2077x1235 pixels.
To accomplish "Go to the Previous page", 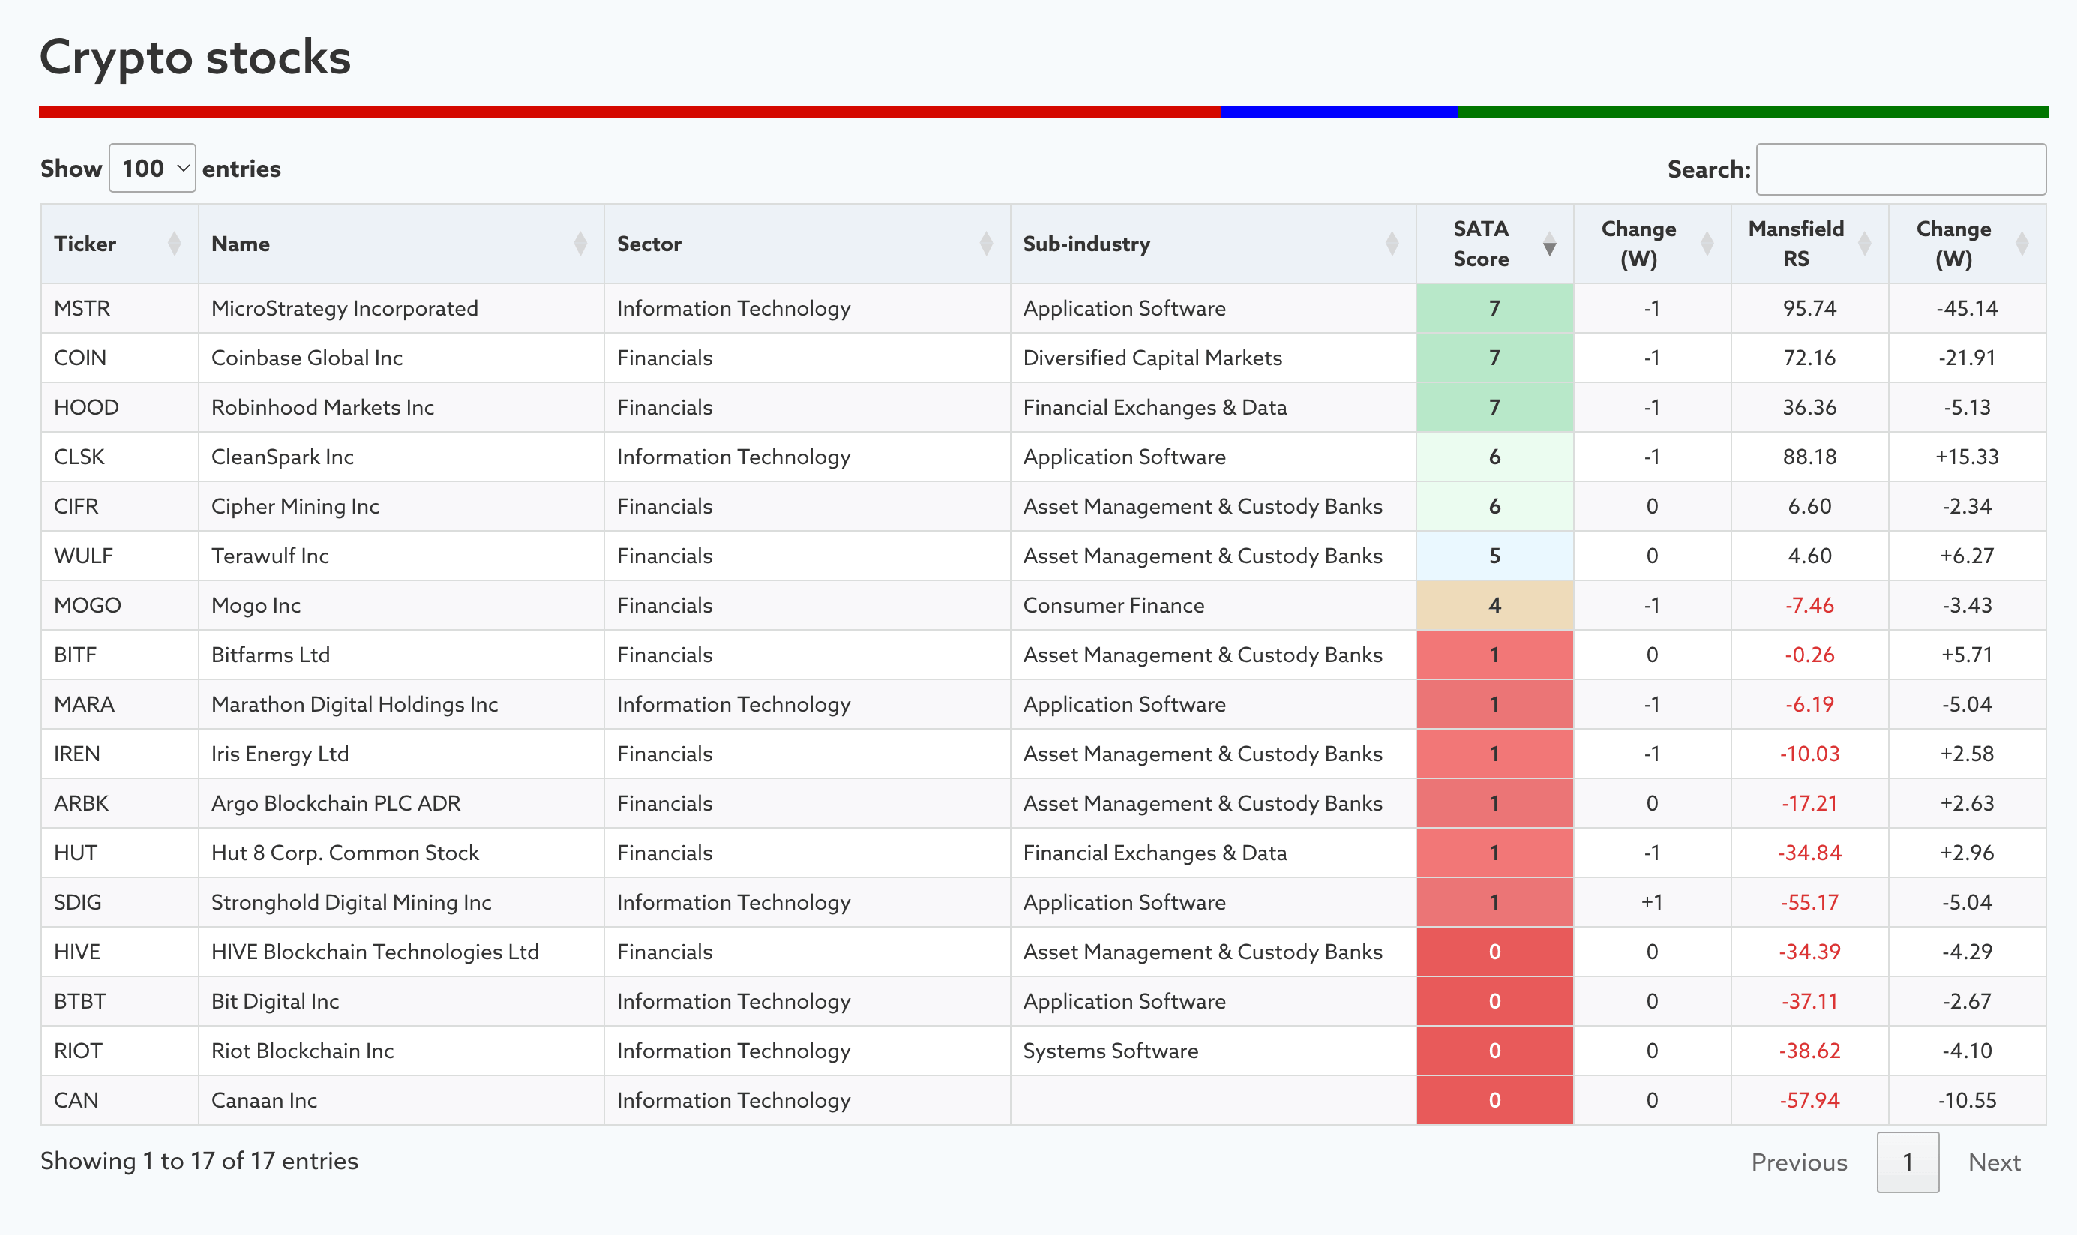I will (1798, 1162).
